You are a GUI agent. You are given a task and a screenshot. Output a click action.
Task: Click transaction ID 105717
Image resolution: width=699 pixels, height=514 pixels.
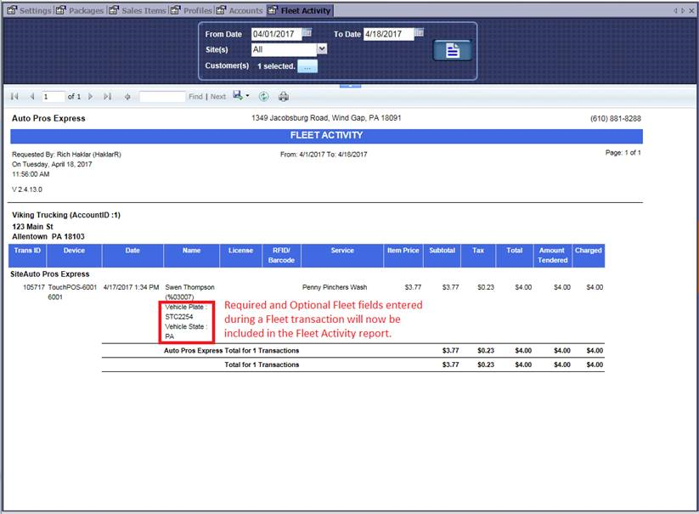[34, 287]
